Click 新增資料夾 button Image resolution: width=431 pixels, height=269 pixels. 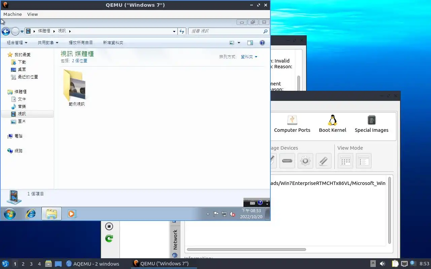point(113,43)
